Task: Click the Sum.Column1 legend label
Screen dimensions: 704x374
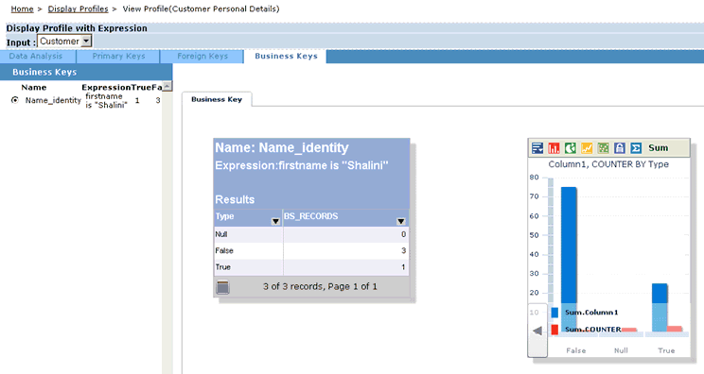Action: [591, 313]
